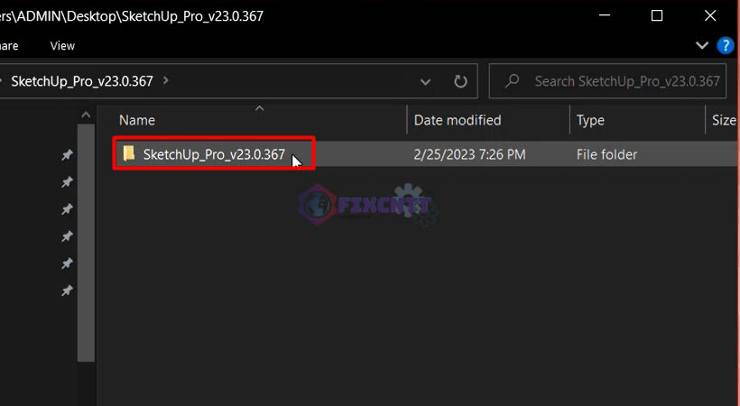Click the third pin icon in sidebar

[x=67, y=208]
